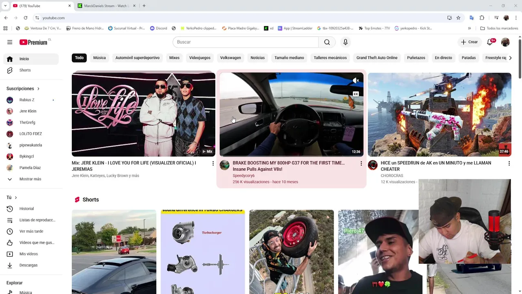This screenshot has height=294, width=522.
Task: Switch to the MarckDaniels Stream tab
Action: pyautogui.click(x=106, y=6)
